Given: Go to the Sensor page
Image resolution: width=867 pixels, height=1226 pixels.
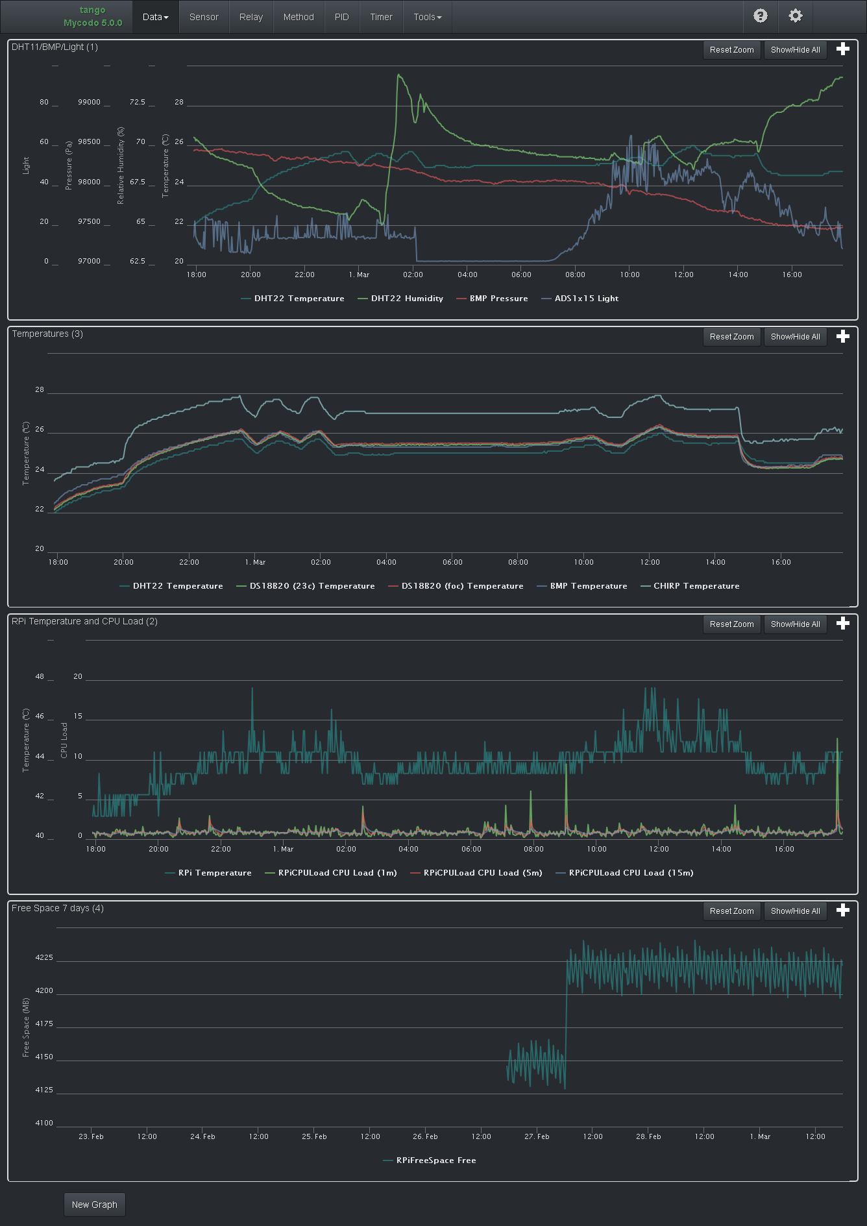Looking at the screenshot, I should (204, 17).
